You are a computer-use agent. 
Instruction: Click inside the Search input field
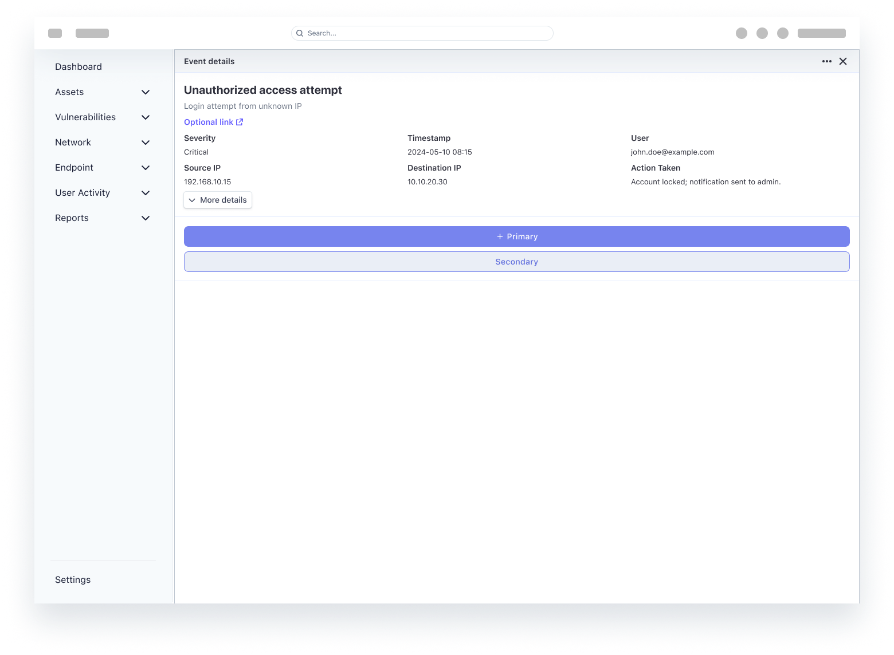[x=421, y=33]
